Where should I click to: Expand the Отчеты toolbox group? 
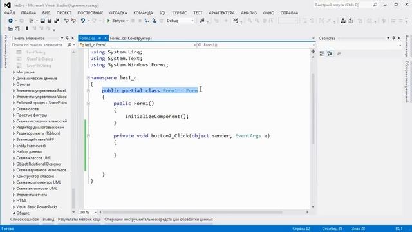[14, 84]
